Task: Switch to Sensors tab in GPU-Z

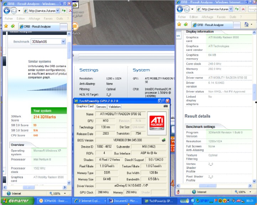Action: pos(101,107)
